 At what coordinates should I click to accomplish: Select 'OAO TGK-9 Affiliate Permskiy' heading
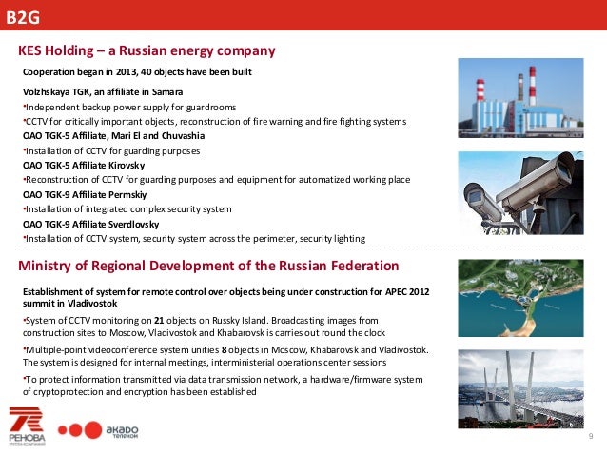(85, 195)
